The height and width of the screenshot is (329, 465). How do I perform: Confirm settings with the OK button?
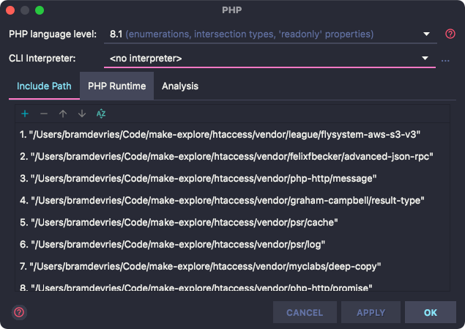pyautogui.click(x=431, y=312)
